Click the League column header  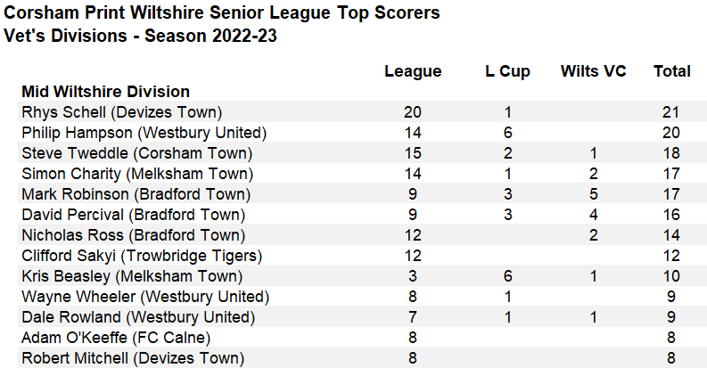[413, 71]
